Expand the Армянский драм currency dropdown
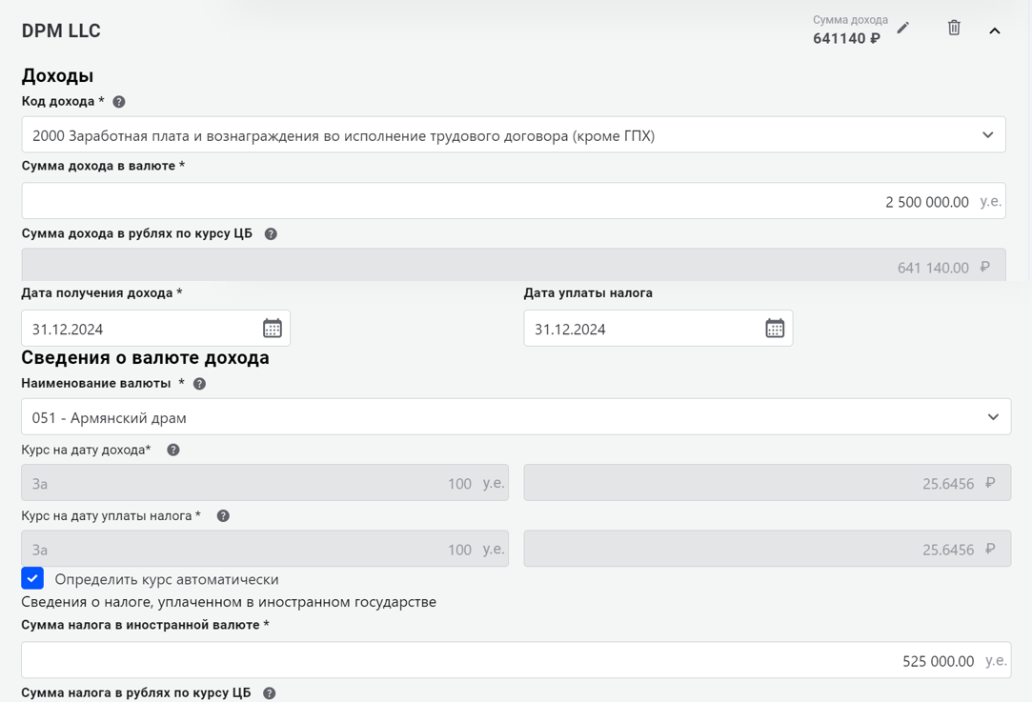 [992, 417]
